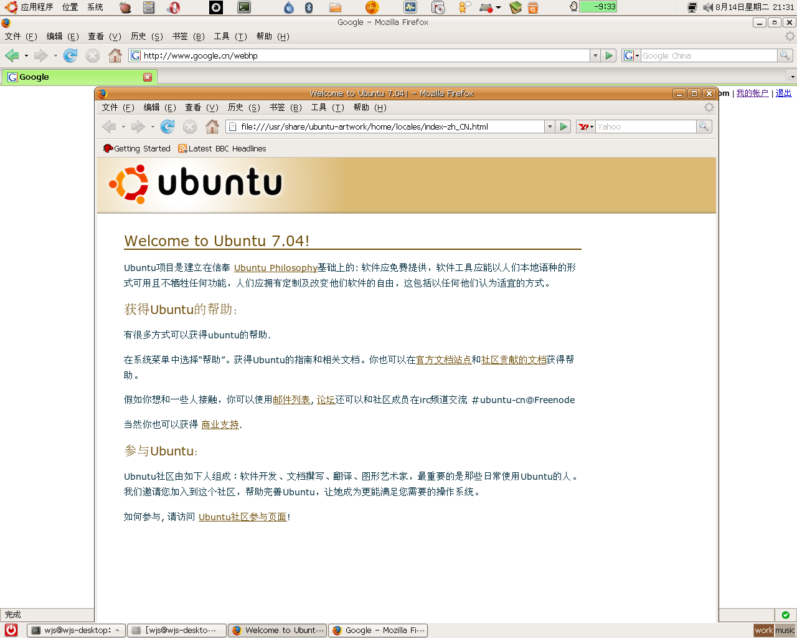Open 书签 (B) menu in Welcome to Ubuntu window

pos(286,107)
